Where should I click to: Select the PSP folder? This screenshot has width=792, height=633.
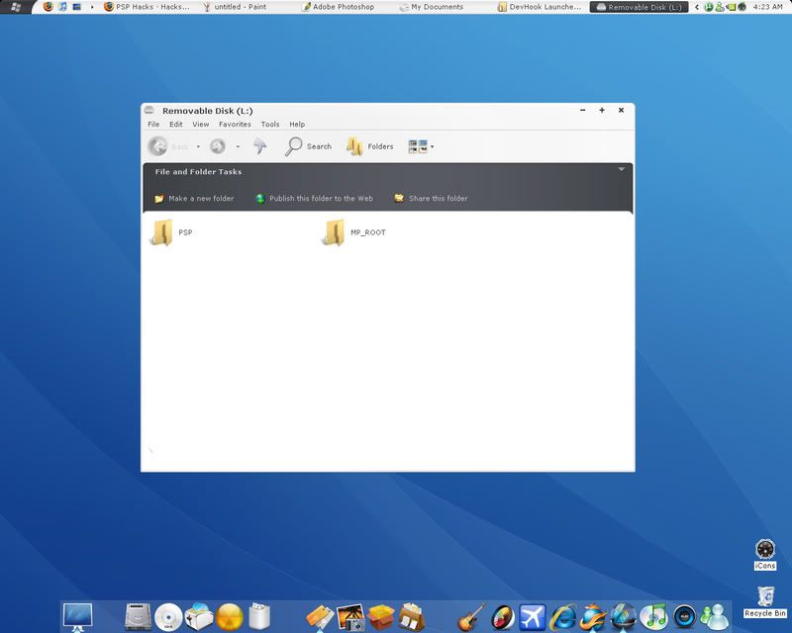[170, 232]
